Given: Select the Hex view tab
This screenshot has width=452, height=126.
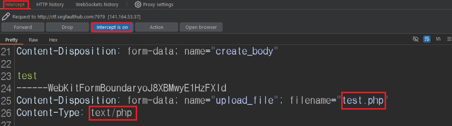Looking at the screenshot, I should 53,40.
